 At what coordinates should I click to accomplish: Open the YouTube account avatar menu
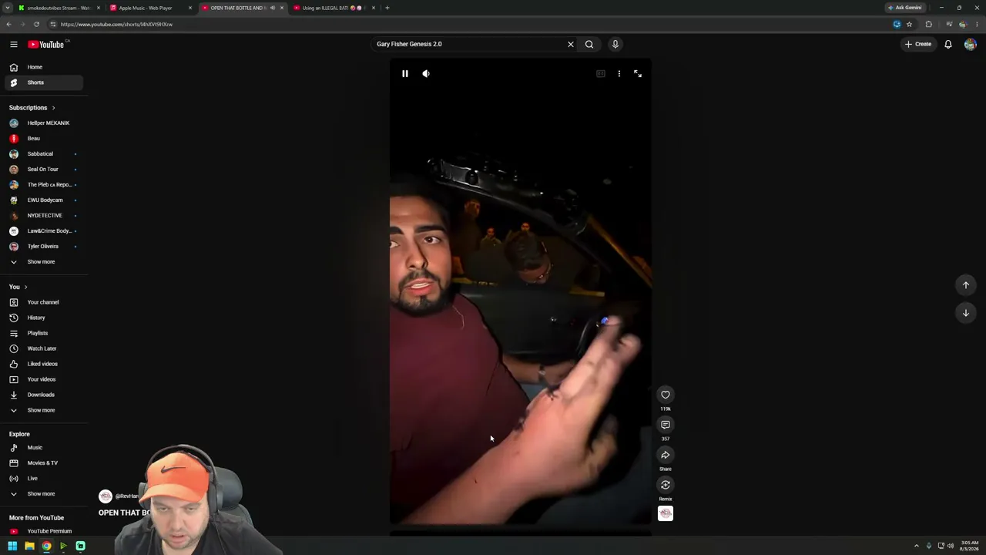970,44
